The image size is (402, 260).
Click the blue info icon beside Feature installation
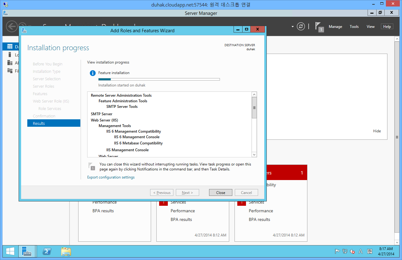(x=92, y=73)
